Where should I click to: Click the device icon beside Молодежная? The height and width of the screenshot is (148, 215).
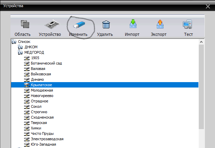tap(27, 90)
